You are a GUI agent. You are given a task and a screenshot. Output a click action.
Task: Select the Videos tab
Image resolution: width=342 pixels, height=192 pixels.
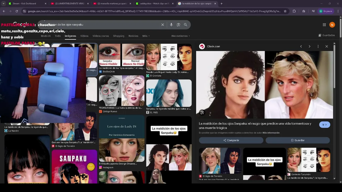point(84,36)
